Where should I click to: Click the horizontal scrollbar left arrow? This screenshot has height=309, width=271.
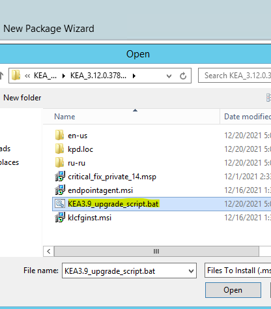click(48, 252)
